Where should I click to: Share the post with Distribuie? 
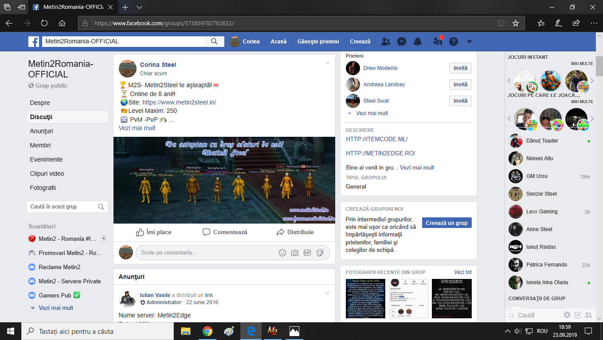pyautogui.click(x=295, y=232)
